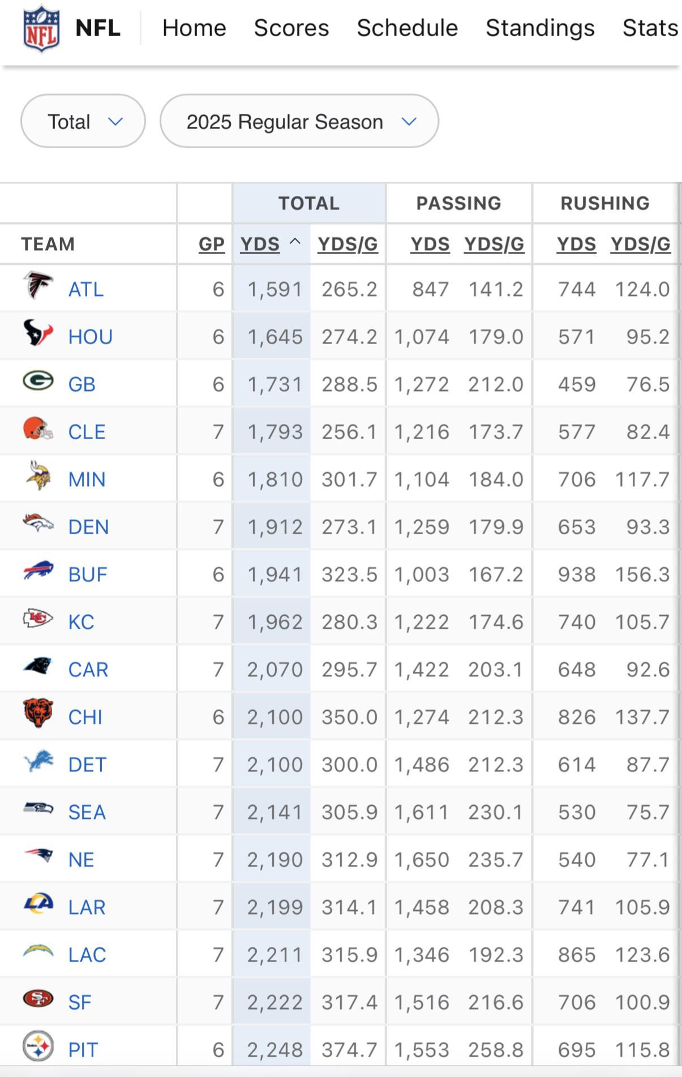682x1077 pixels.
Task: Click the Buffalo Bills logo
Action: pyautogui.click(x=38, y=571)
